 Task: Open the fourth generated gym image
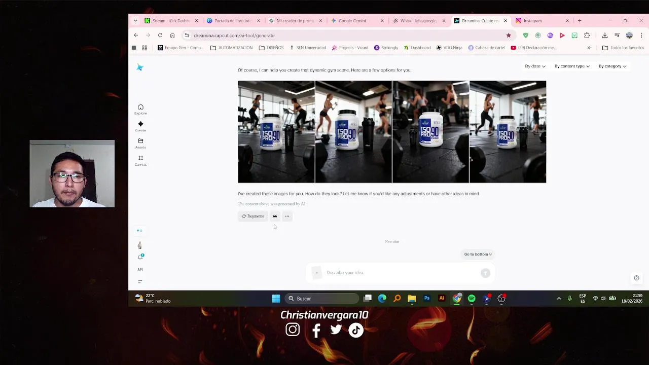coord(508,132)
